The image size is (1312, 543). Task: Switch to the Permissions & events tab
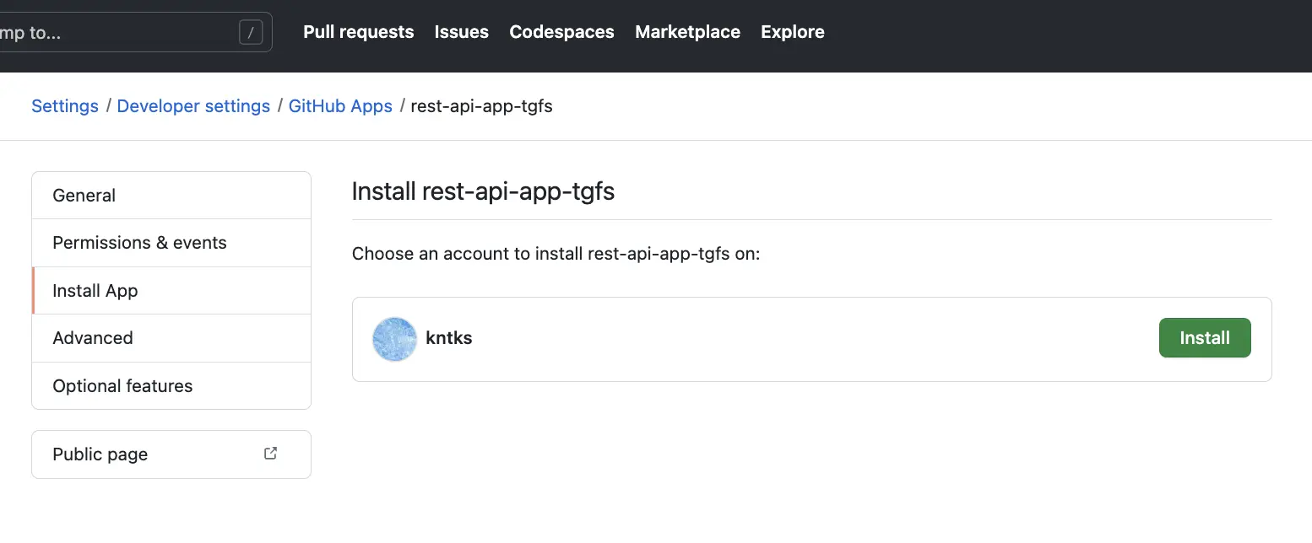(139, 242)
